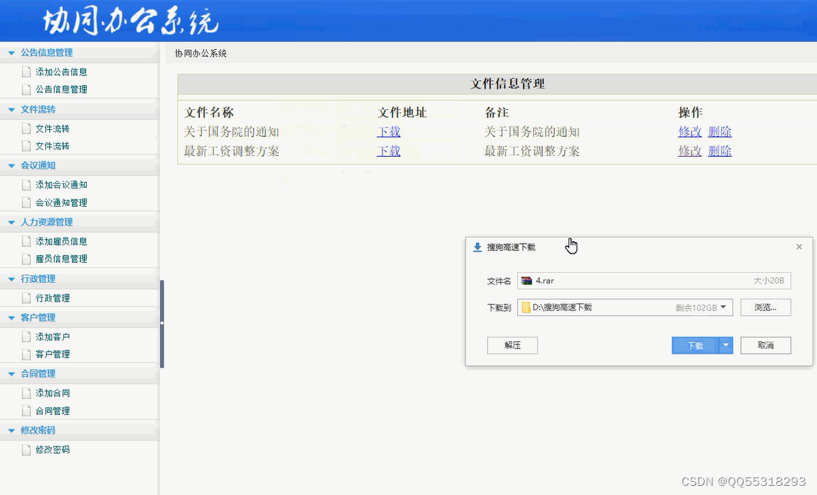This screenshot has width=817, height=495.
Task: Collapse the 人力资源管理 section arrow
Action: 12,222
